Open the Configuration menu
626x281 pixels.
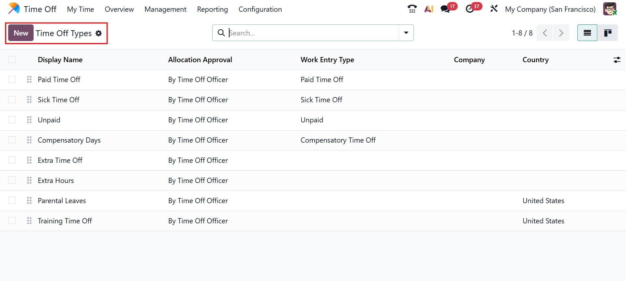pyautogui.click(x=260, y=9)
